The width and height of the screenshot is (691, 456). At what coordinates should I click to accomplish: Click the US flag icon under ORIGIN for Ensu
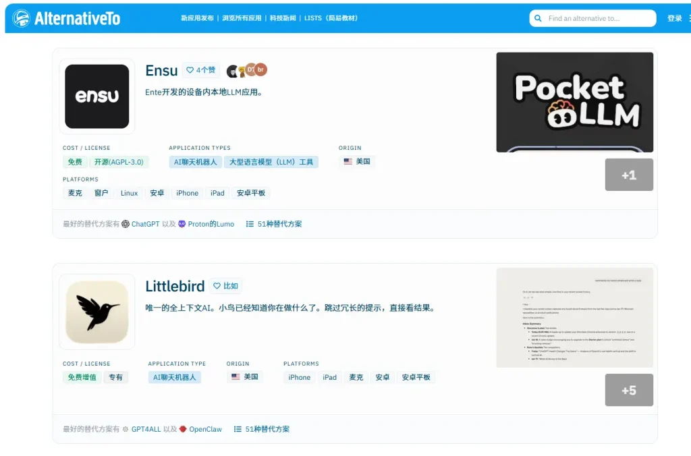(x=347, y=161)
